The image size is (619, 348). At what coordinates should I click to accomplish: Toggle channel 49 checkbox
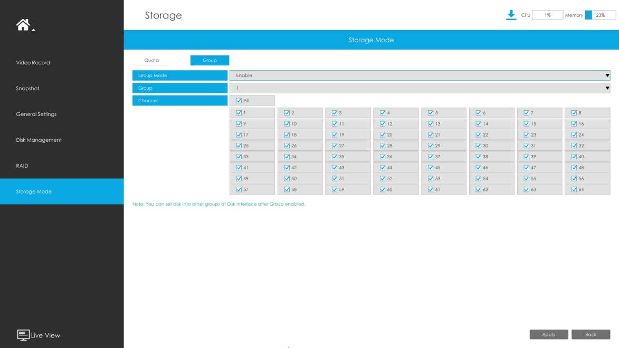(239, 178)
